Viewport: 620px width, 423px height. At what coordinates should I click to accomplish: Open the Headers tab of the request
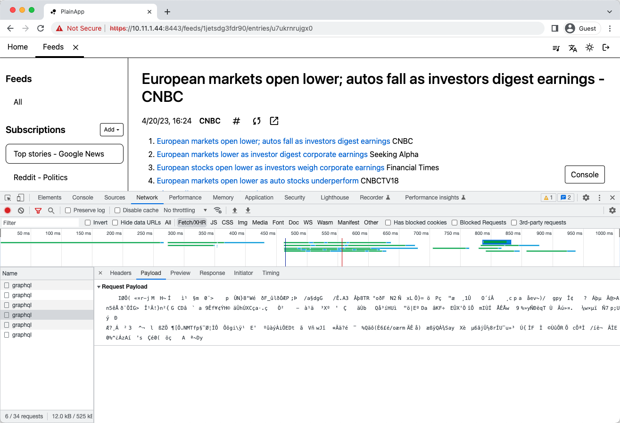point(121,273)
